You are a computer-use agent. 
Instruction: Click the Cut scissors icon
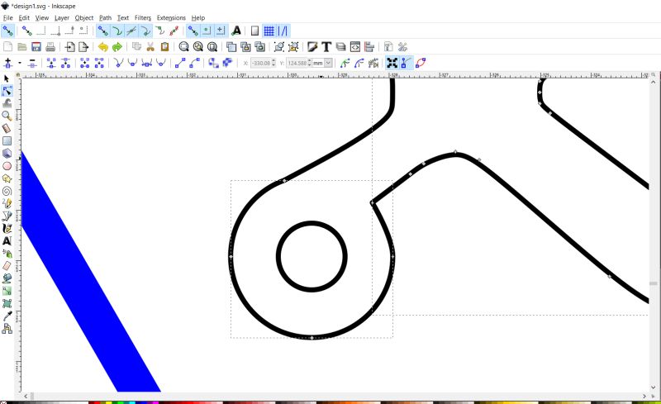(150, 47)
